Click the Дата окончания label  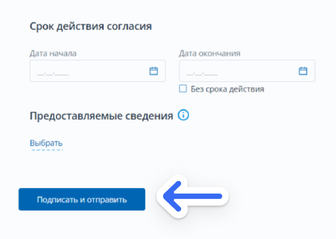[x=210, y=53]
